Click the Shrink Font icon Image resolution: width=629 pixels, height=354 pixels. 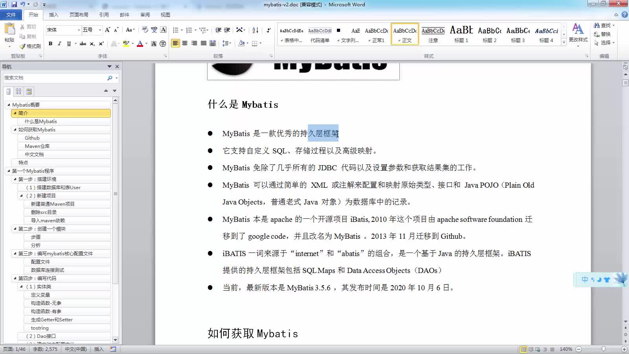(116, 30)
